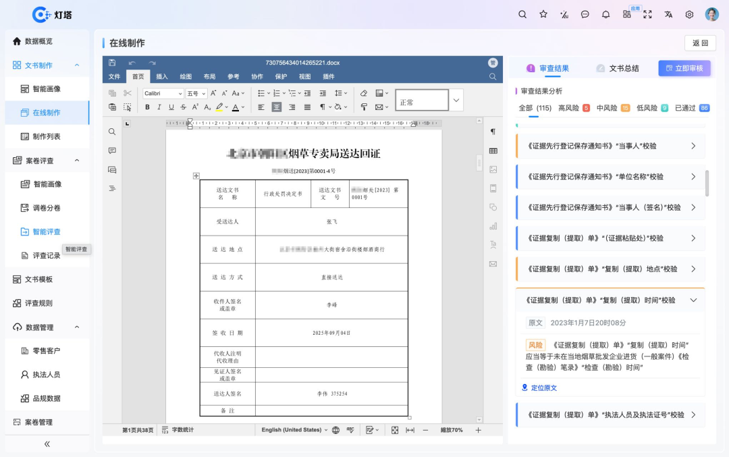Toggle bold formatting in the editor toolbar

click(147, 107)
